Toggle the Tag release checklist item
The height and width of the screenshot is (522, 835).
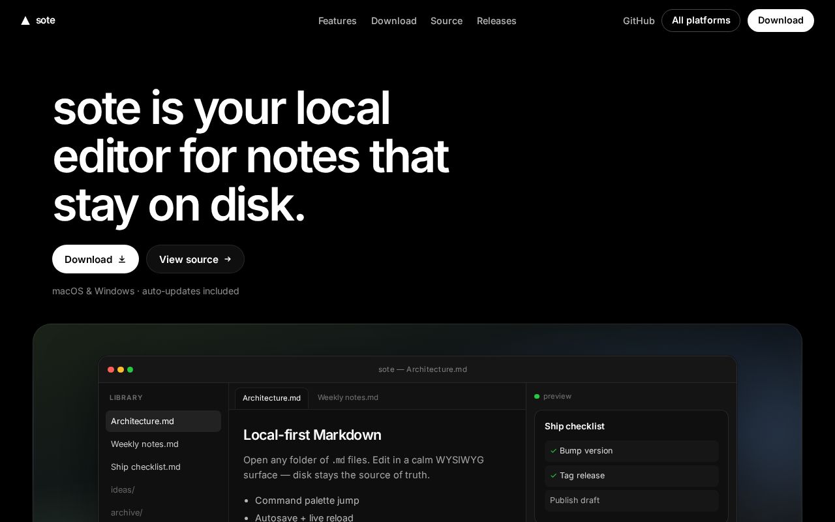[631, 476]
